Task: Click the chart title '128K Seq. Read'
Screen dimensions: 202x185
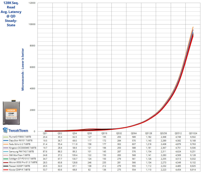Action: (x=11, y=5)
